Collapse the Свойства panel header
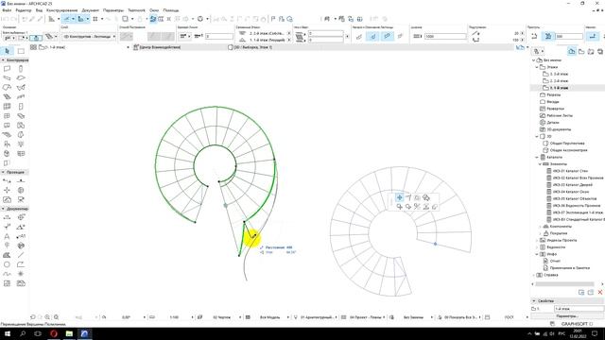This screenshot has height=340, width=605. [533, 300]
